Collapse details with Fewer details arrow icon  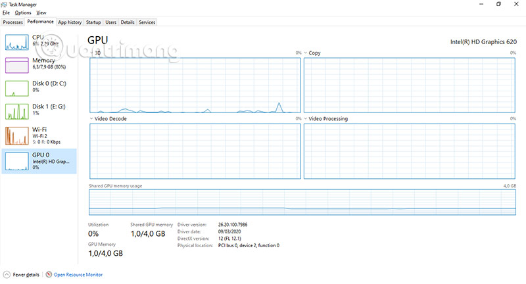[x=7, y=275]
